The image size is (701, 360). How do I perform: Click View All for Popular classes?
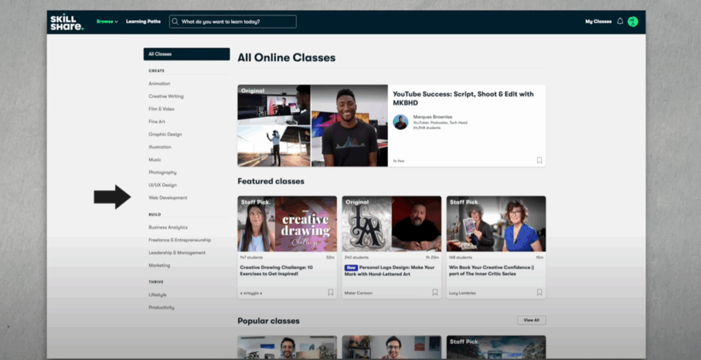pyautogui.click(x=531, y=320)
